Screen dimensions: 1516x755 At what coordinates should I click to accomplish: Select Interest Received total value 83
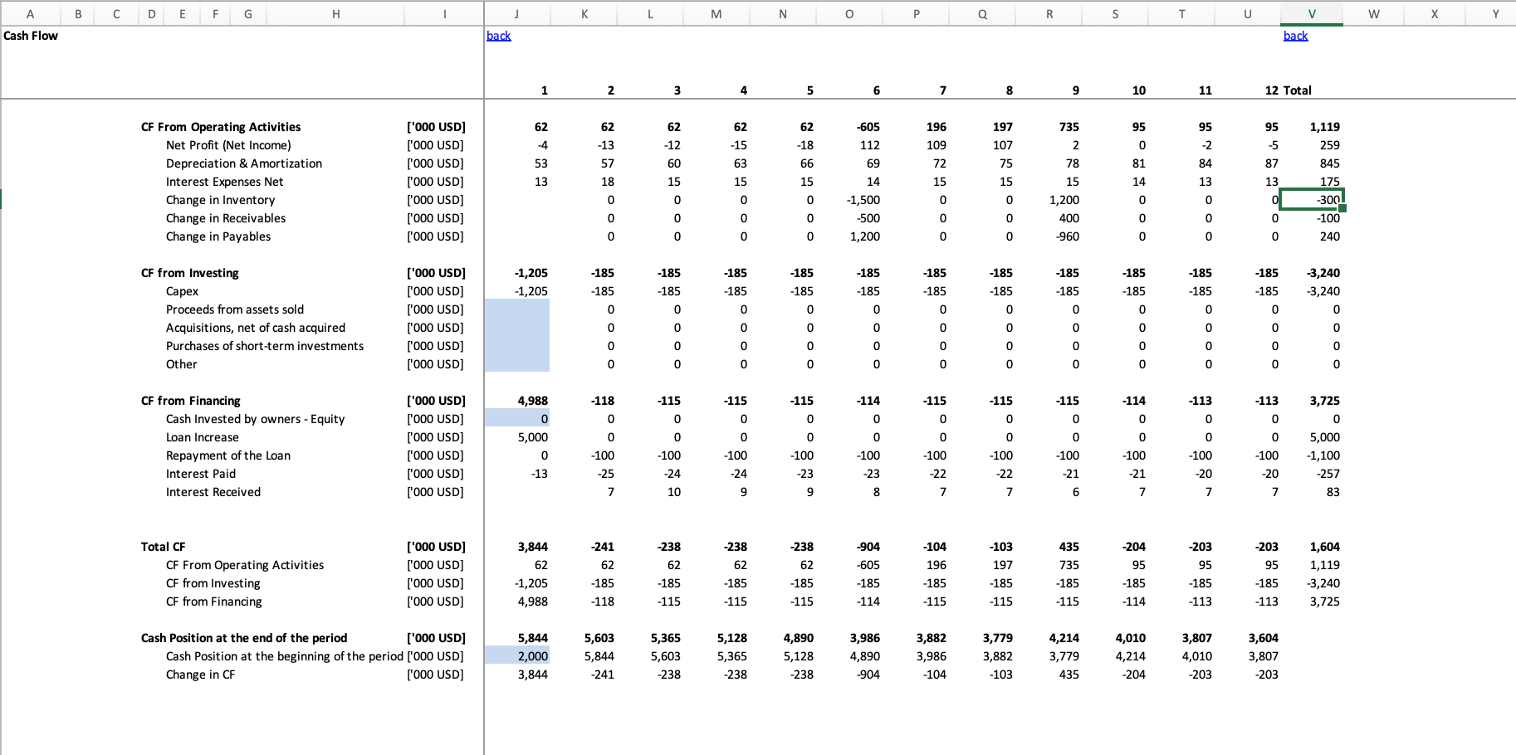(x=1333, y=492)
